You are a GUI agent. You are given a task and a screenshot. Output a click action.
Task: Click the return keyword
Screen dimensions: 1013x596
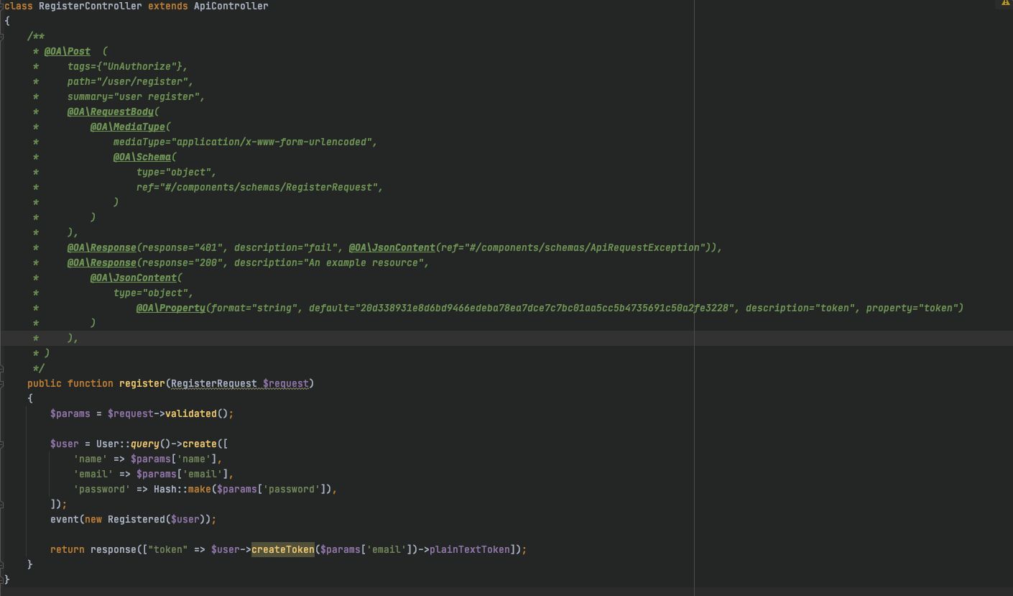(68, 549)
